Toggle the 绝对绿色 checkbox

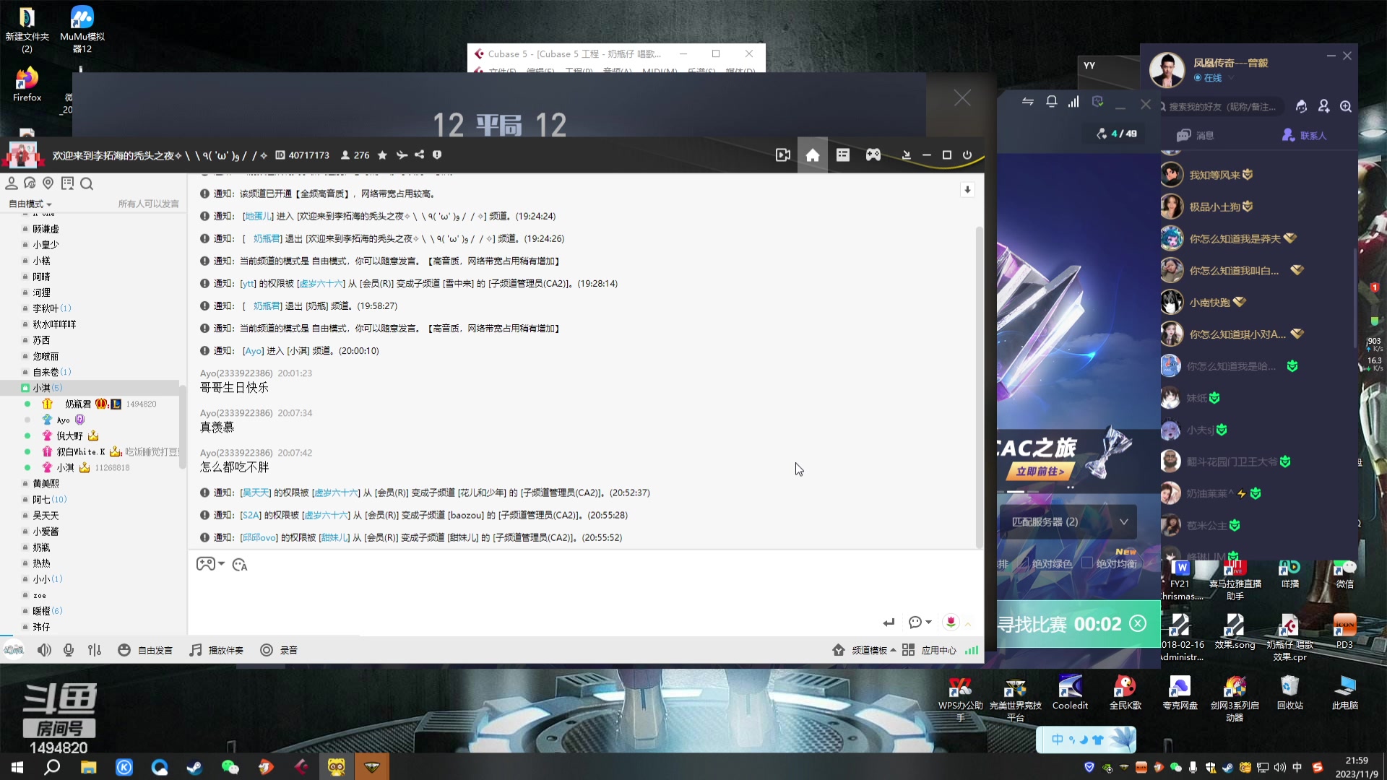click(x=1024, y=563)
